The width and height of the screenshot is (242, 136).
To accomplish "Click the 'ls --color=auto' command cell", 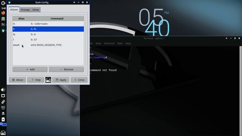I will [x=57, y=24].
